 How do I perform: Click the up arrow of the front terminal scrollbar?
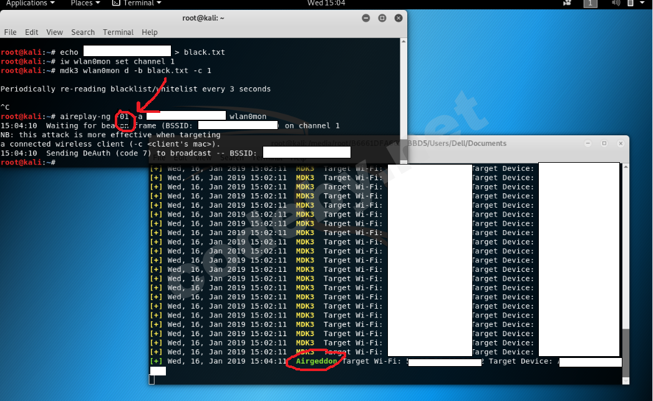[x=404, y=41]
